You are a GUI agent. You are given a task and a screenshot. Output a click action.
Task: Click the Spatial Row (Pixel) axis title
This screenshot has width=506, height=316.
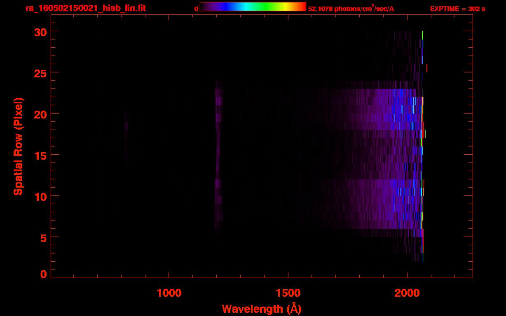(x=18, y=146)
